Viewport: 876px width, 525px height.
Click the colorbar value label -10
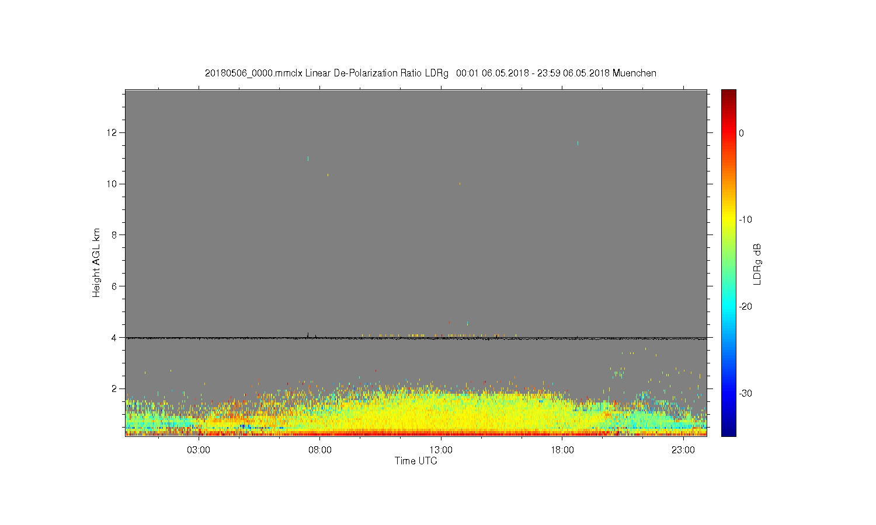(x=745, y=220)
